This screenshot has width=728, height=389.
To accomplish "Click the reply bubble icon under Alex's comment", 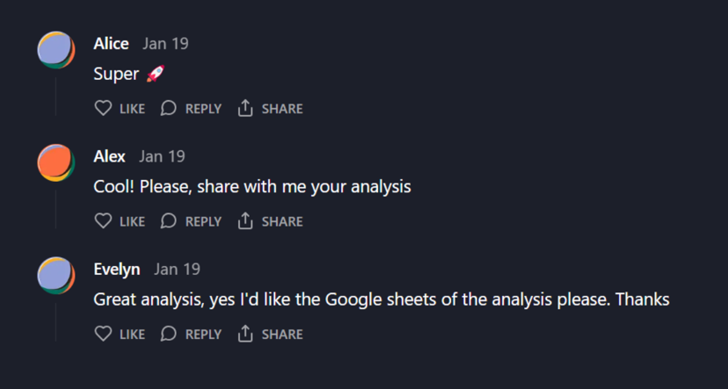I will pyautogui.click(x=169, y=221).
